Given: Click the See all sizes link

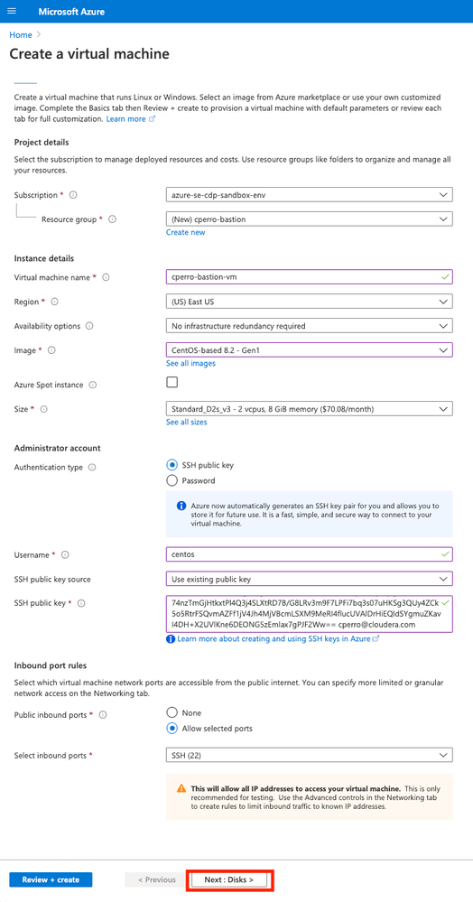Looking at the screenshot, I should click(187, 423).
